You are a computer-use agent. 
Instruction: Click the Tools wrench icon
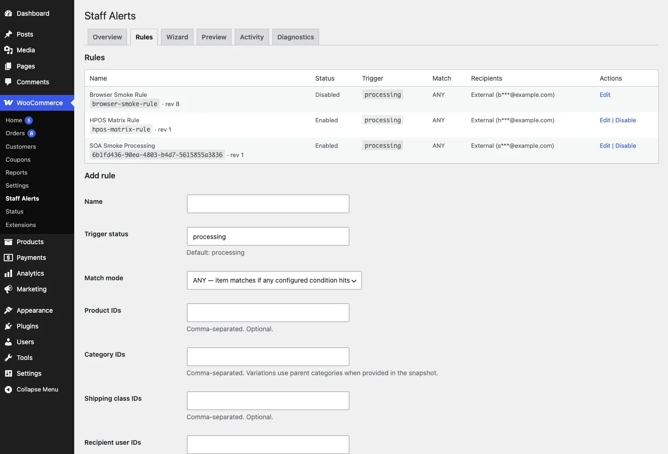pos(8,358)
